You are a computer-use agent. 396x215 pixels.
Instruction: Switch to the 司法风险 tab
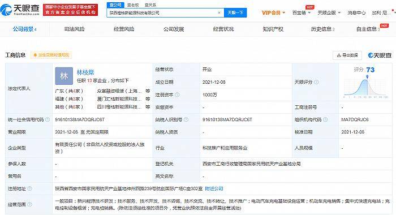click(x=74, y=29)
